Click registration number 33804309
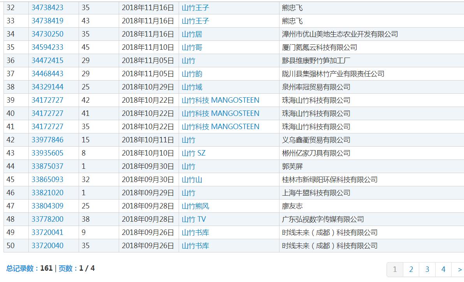This screenshot has width=464, height=282. (x=47, y=206)
